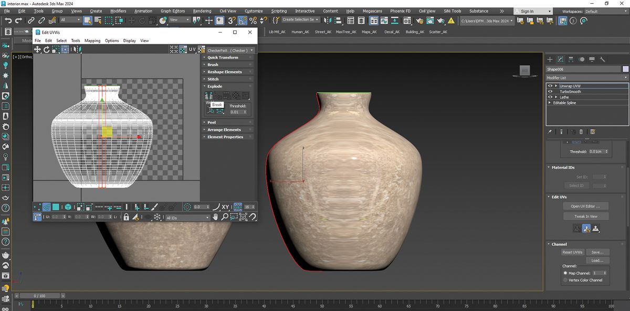
Task: Click the Undo arrow in main toolbar
Action: point(8,20)
